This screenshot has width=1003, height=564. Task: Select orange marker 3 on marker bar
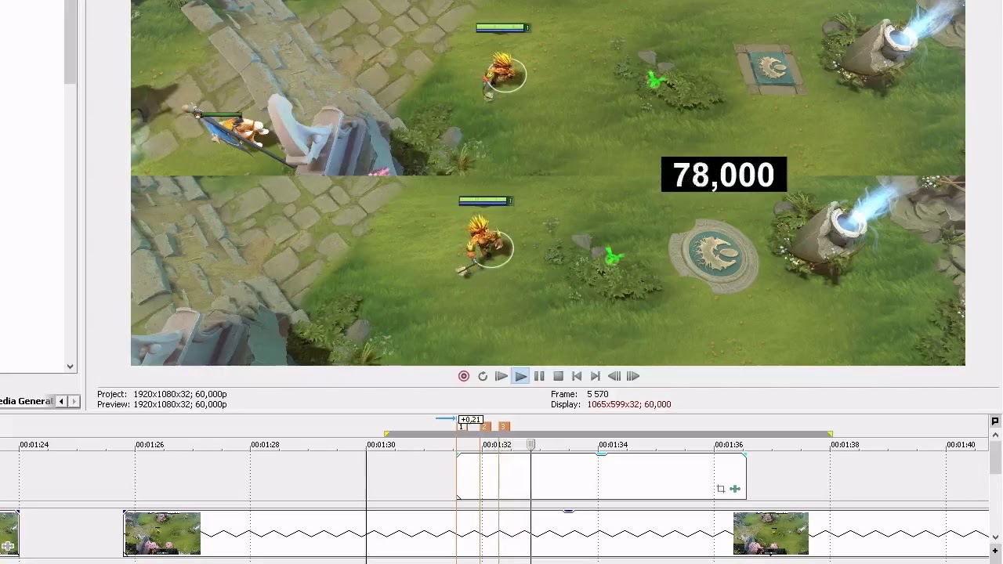(x=503, y=427)
